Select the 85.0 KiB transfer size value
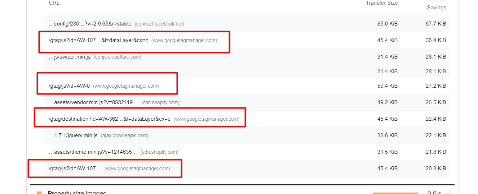The width and height of the screenshot is (478, 194). [x=388, y=24]
